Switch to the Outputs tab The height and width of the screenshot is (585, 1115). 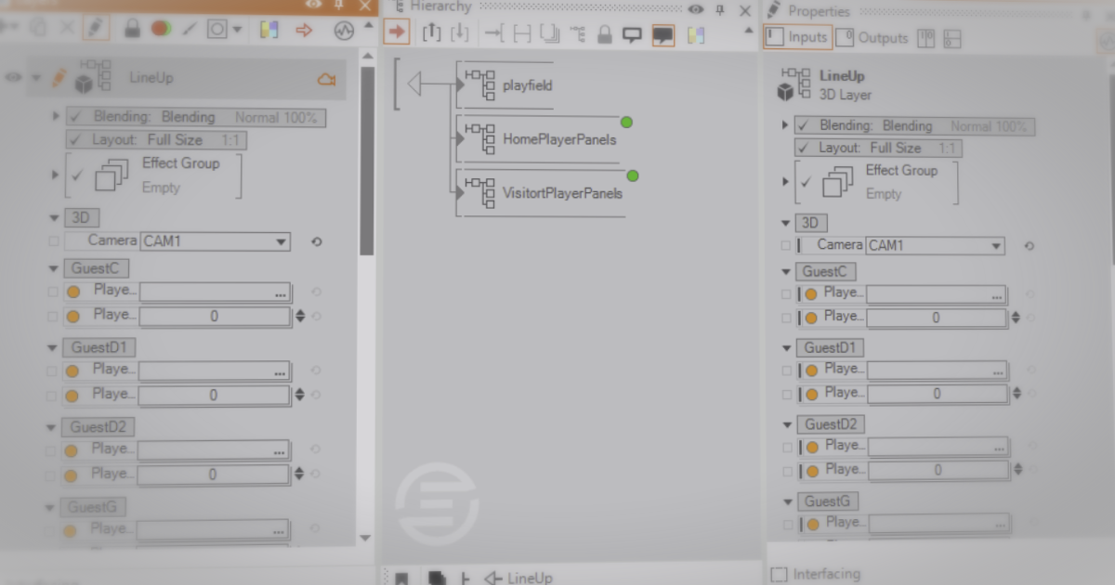[872, 38]
